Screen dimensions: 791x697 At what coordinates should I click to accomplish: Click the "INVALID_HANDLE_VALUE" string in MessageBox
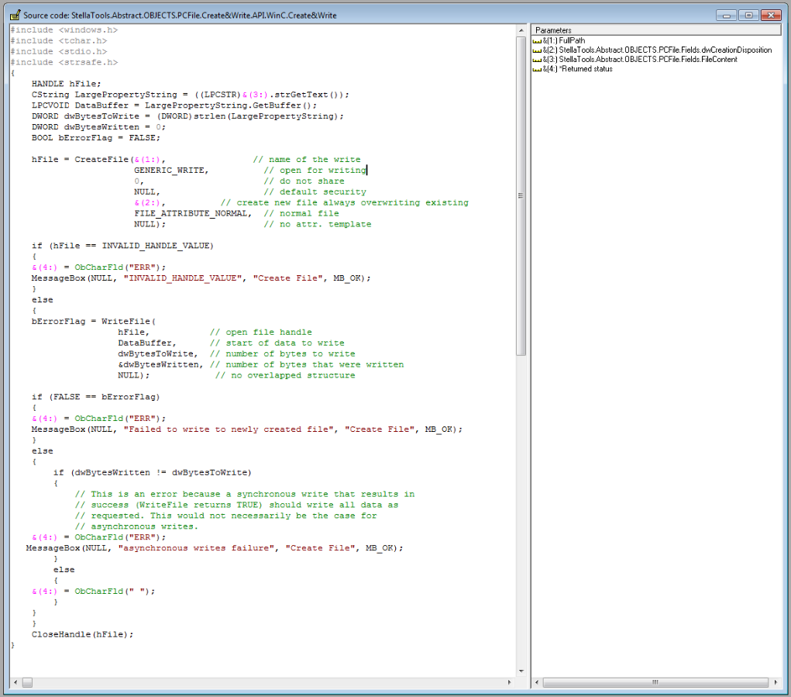[183, 278]
